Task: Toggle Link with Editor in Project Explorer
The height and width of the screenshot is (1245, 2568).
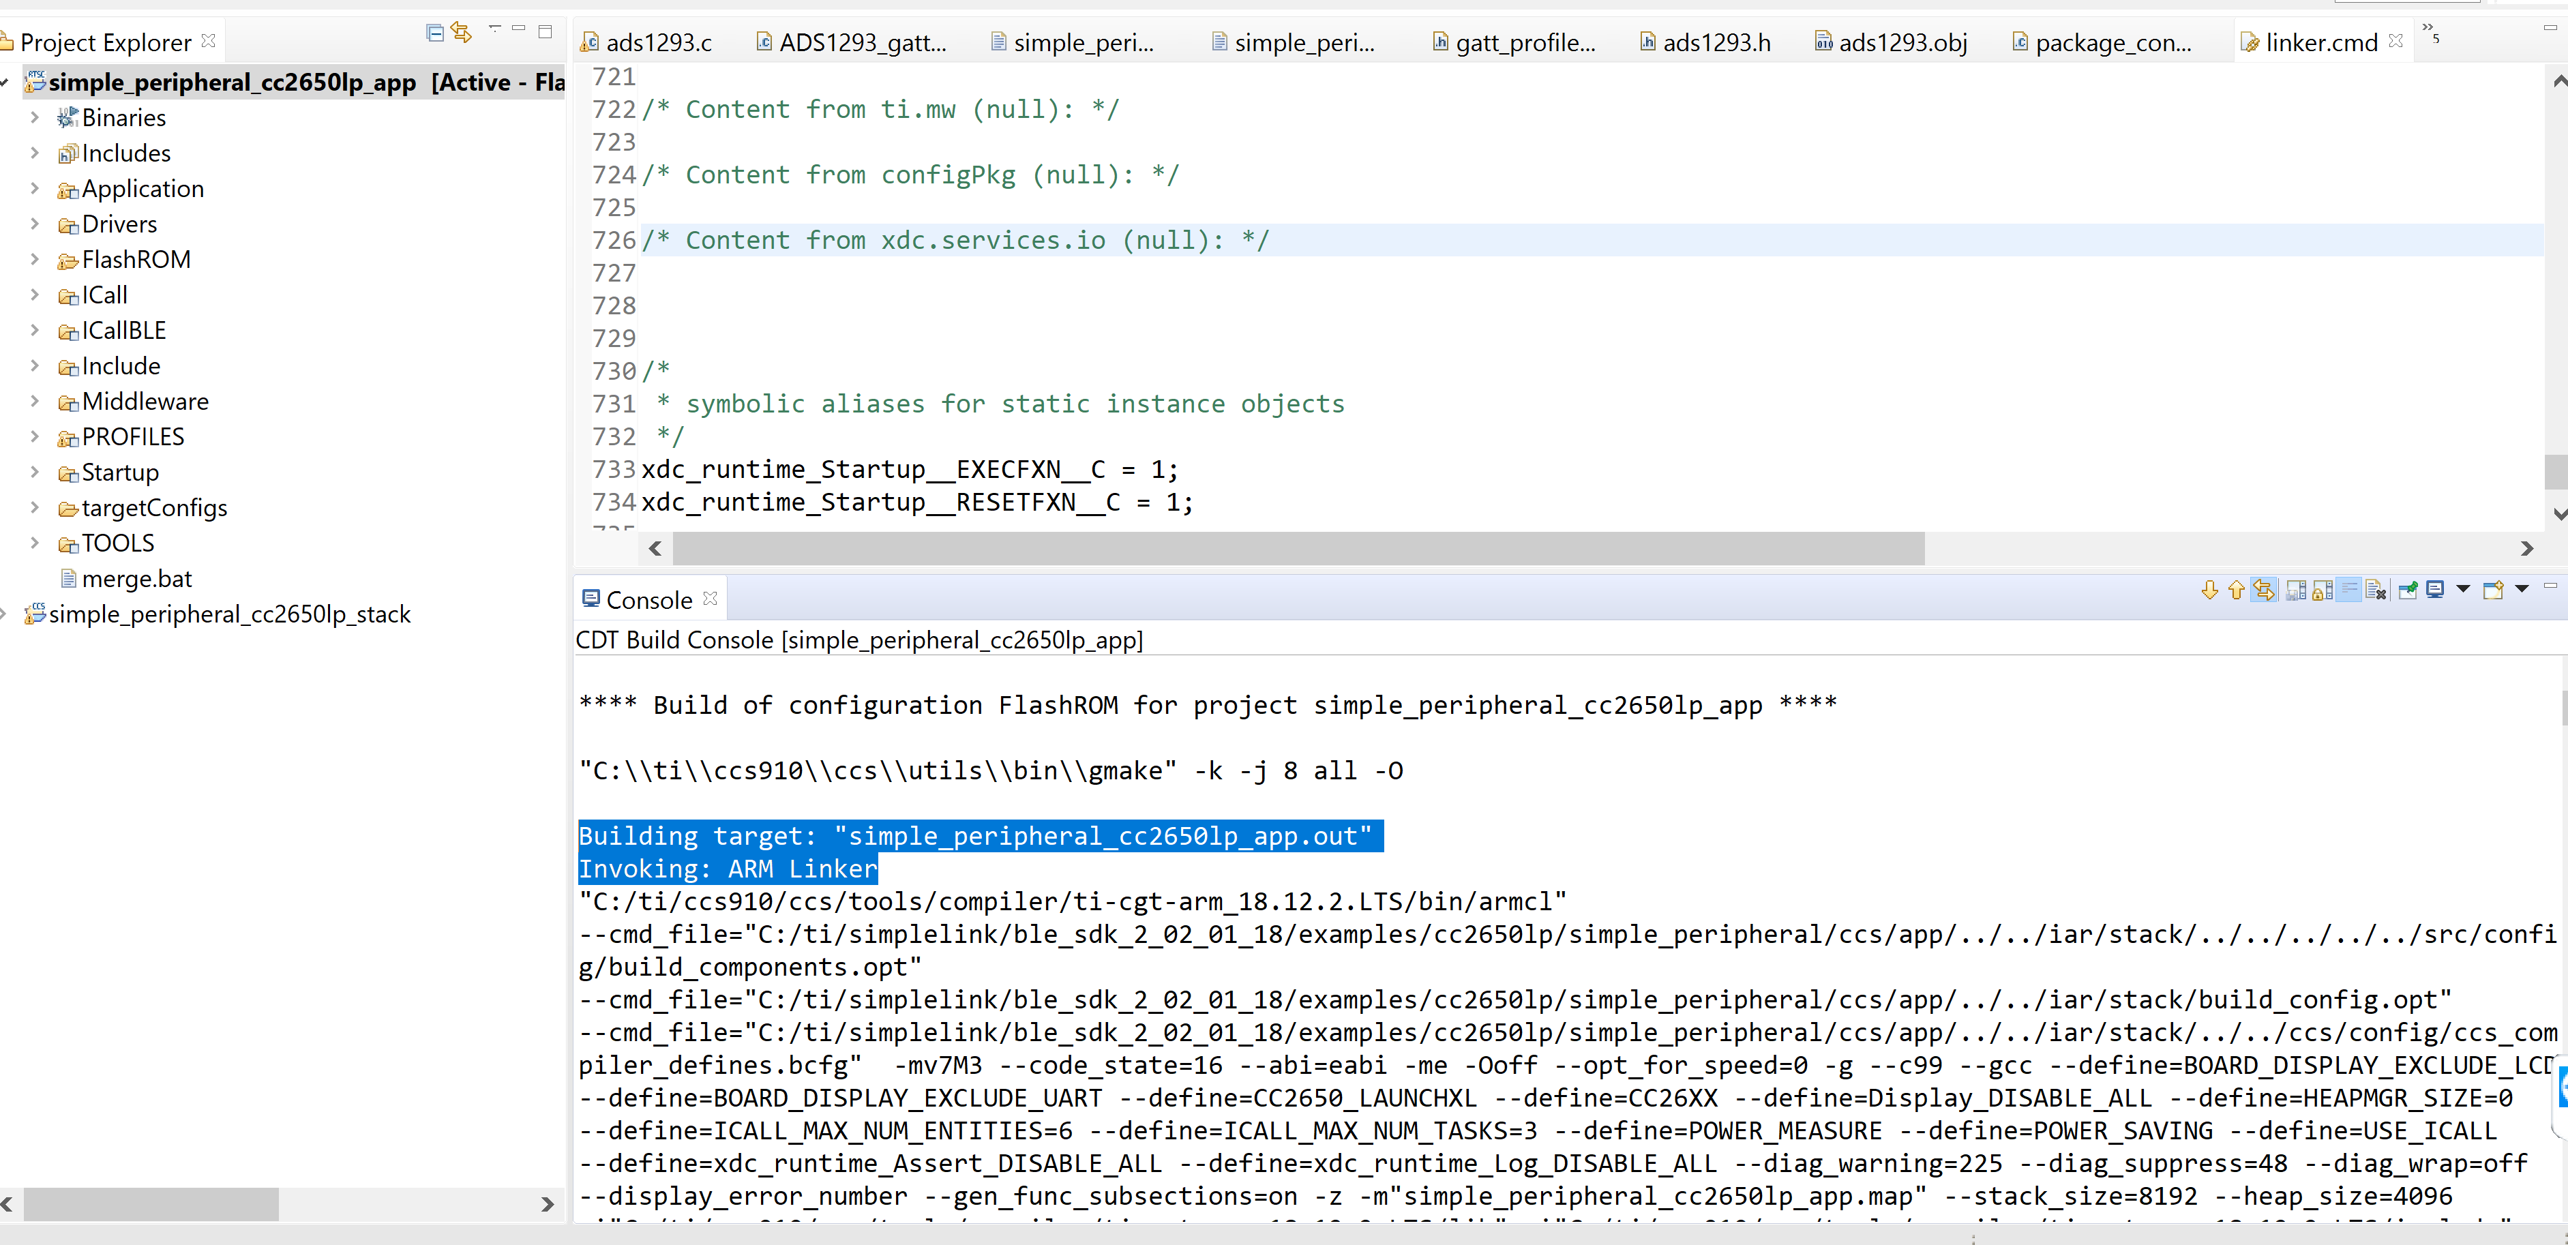Action: tap(460, 33)
